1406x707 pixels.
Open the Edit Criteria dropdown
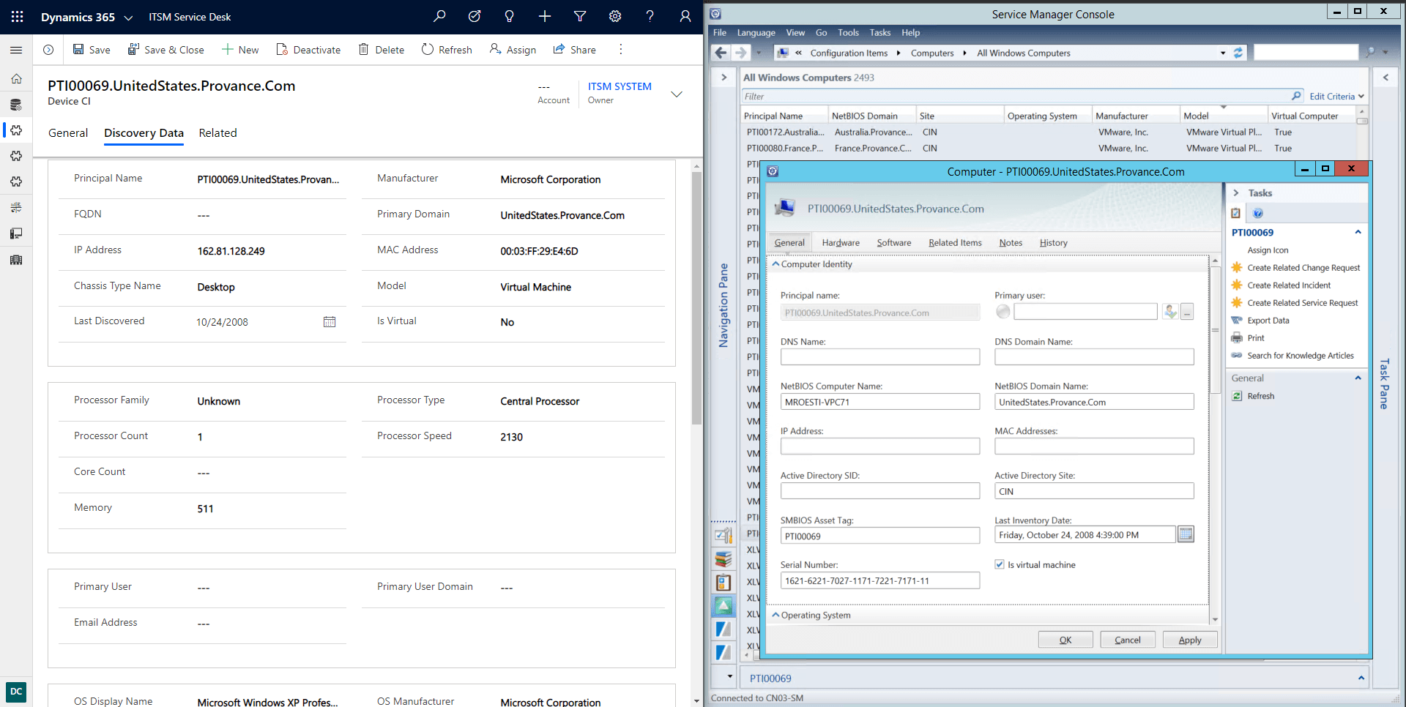click(1336, 97)
